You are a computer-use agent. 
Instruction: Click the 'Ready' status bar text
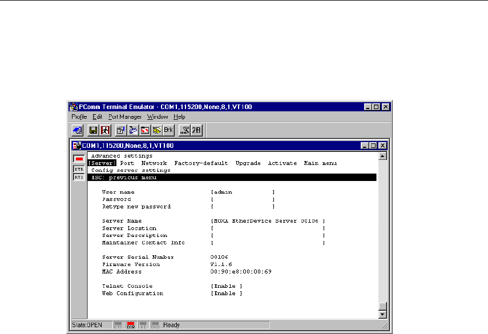coord(171,325)
